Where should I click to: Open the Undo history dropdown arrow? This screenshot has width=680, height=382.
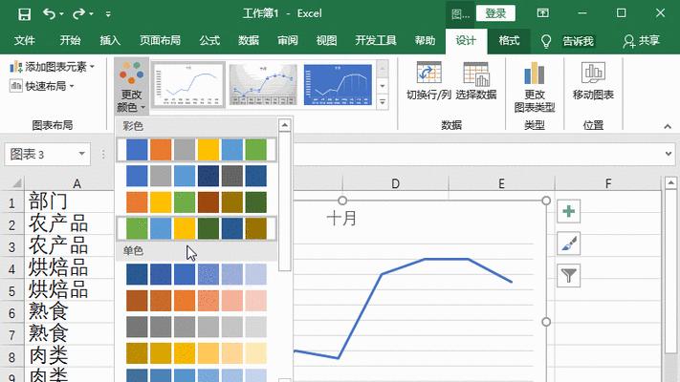pyautogui.click(x=61, y=14)
